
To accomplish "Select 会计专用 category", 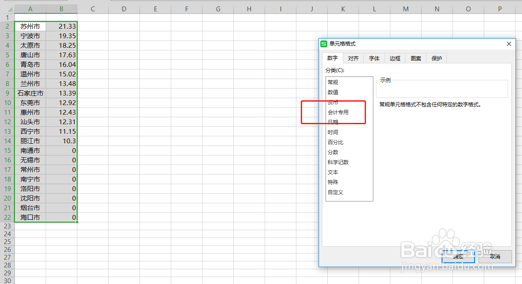I will point(349,112).
